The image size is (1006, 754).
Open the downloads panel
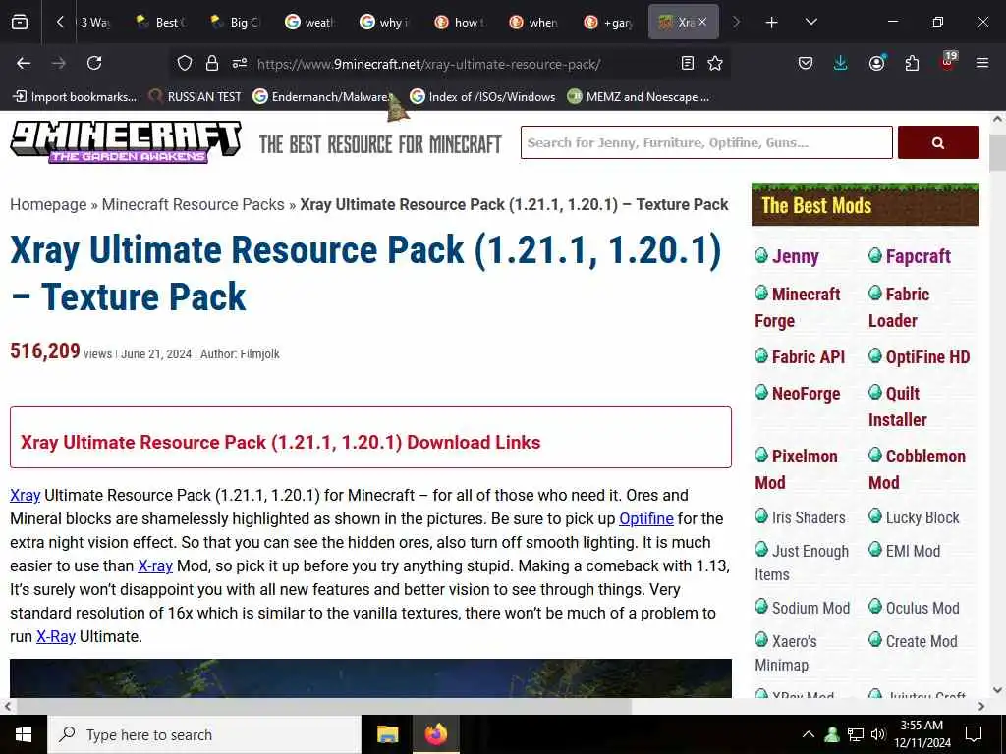coord(841,63)
